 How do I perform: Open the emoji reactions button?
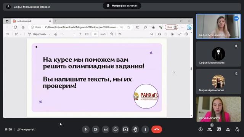coord(116,129)
